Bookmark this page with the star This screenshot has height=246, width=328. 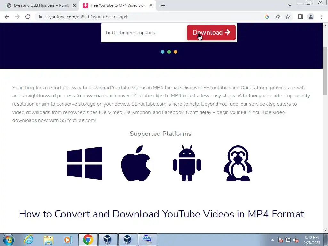coord(288,17)
